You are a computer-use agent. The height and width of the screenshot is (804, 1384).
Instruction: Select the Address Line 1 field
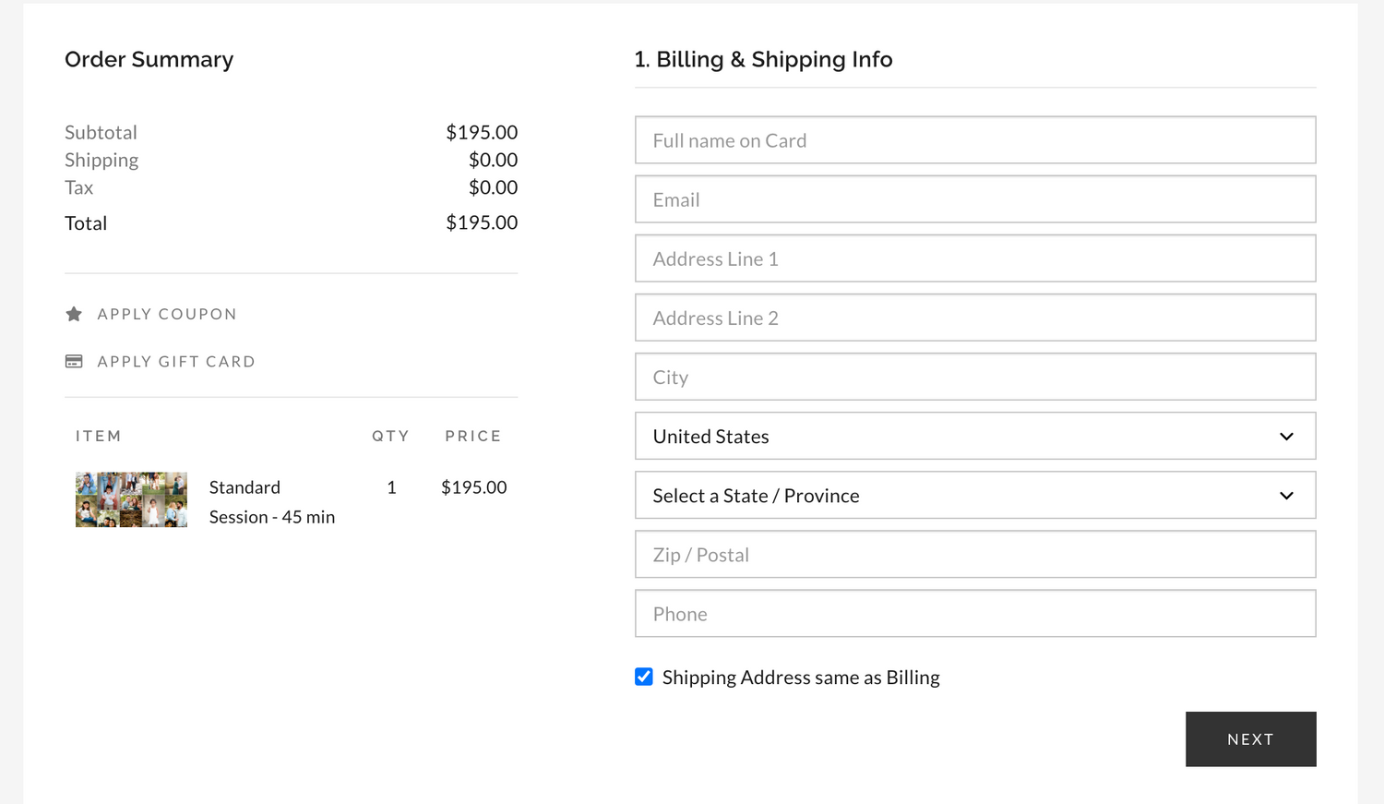975,258
